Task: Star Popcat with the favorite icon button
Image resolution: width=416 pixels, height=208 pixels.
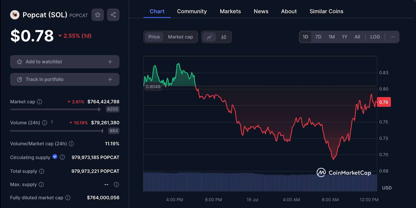Action: (98, 15)
